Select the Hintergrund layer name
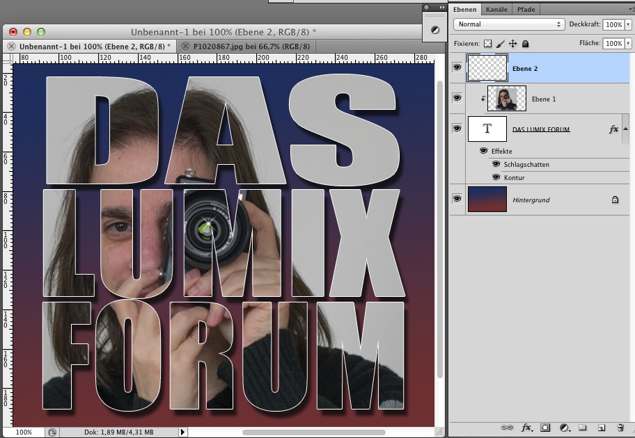The width and height of the screenshot is (635, 438). click(531, 200)
